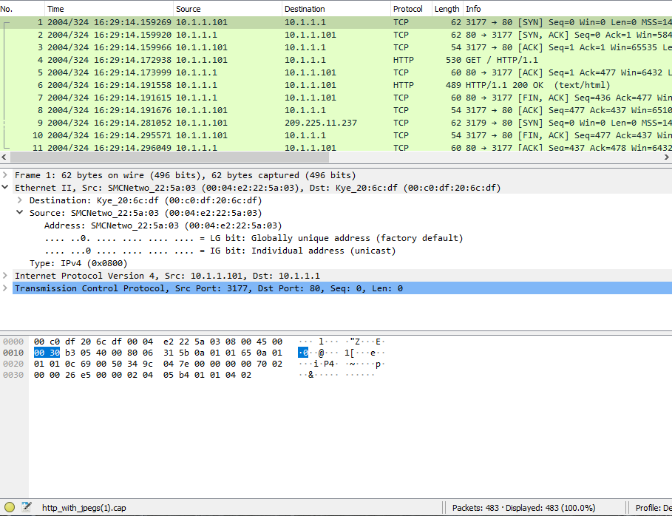This screenshot has height=516, width=672.
Task: Click the scroll right arrow in packet list
Action: click(x=666, y=157)
